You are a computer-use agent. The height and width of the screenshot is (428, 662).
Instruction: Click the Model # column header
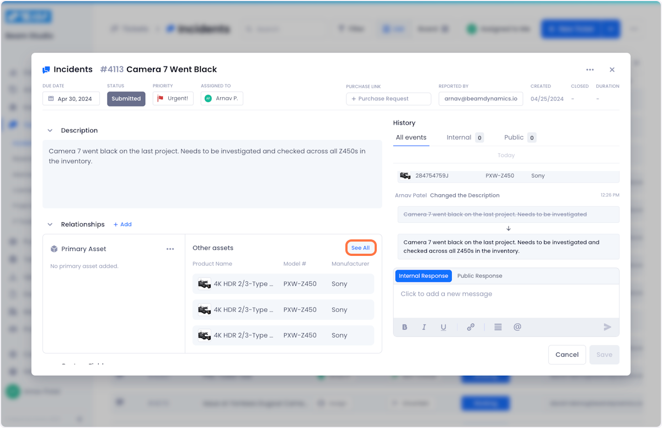click(x=295, y=264)
